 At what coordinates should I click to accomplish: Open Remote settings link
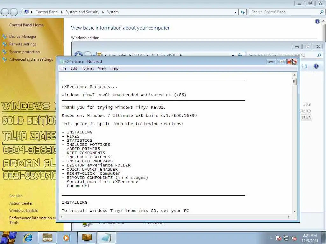click(x=23, y=44)
